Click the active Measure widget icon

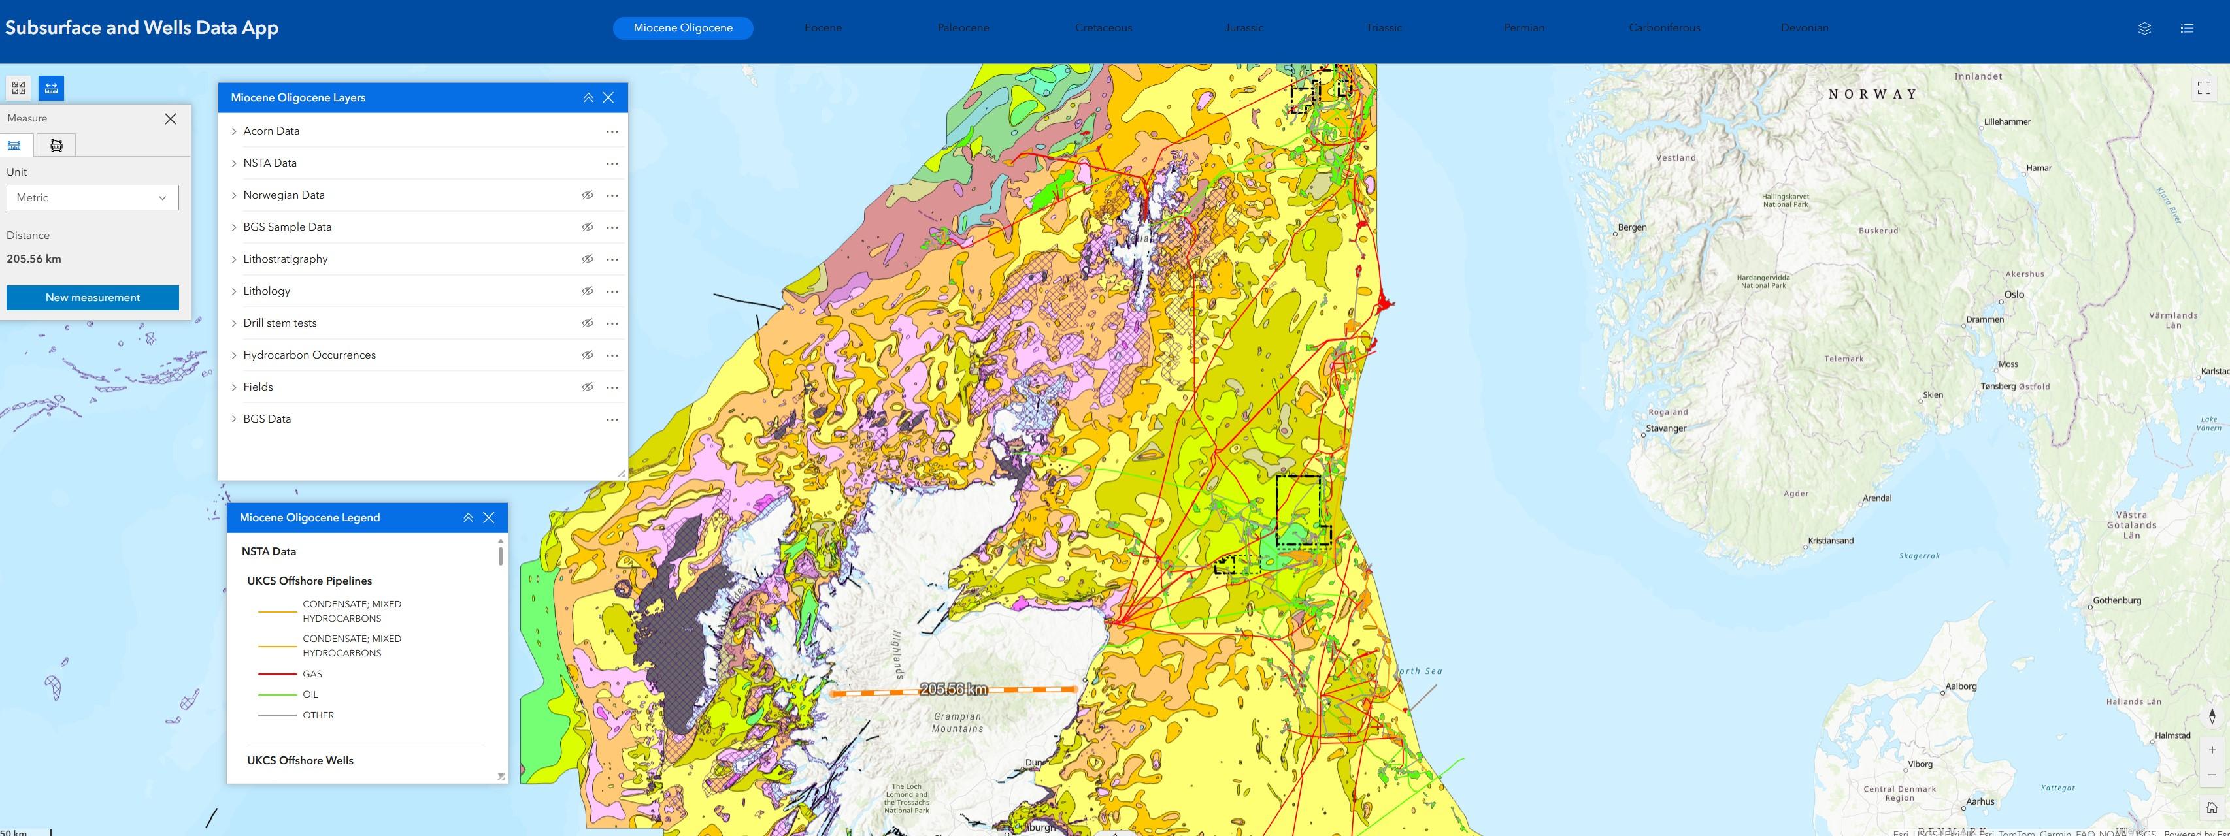[x=51, y=88]
